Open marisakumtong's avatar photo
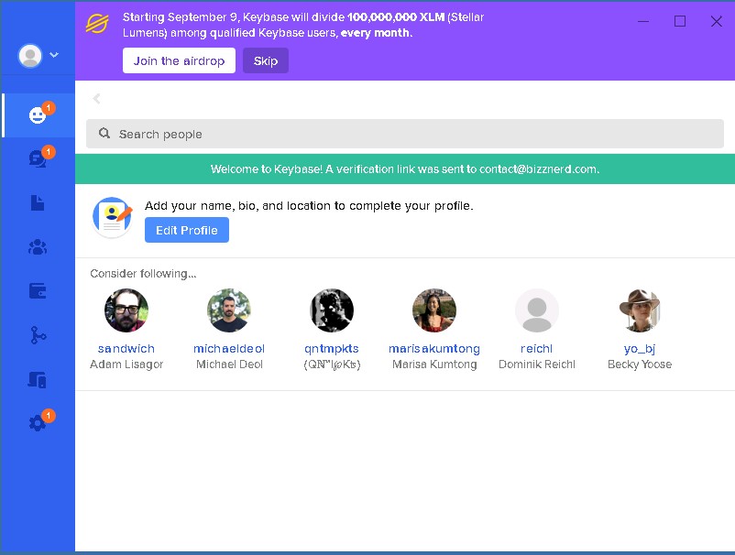 (x=434, y=310)
